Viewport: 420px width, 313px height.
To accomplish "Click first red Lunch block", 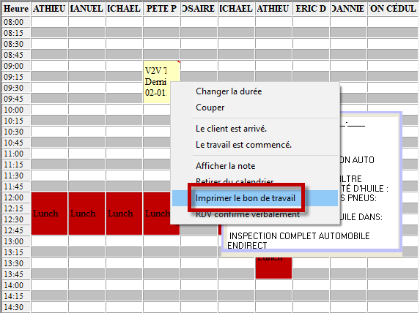I will pos(49,214).
